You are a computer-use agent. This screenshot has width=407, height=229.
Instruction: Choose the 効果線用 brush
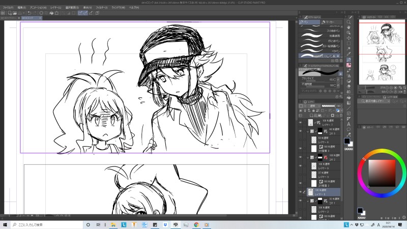(320, 36)
